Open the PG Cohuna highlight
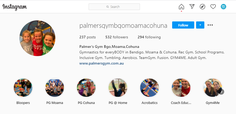This screenshot has height=114, width=236. (86, 88)
